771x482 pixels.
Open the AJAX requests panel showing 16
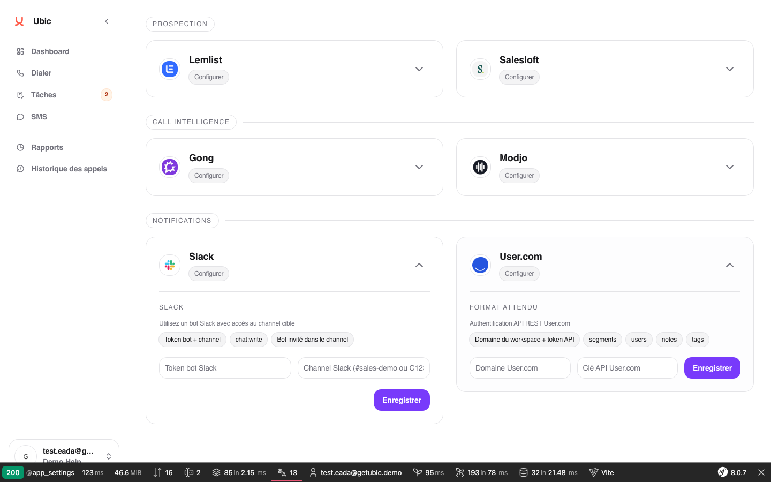[163, 472]
